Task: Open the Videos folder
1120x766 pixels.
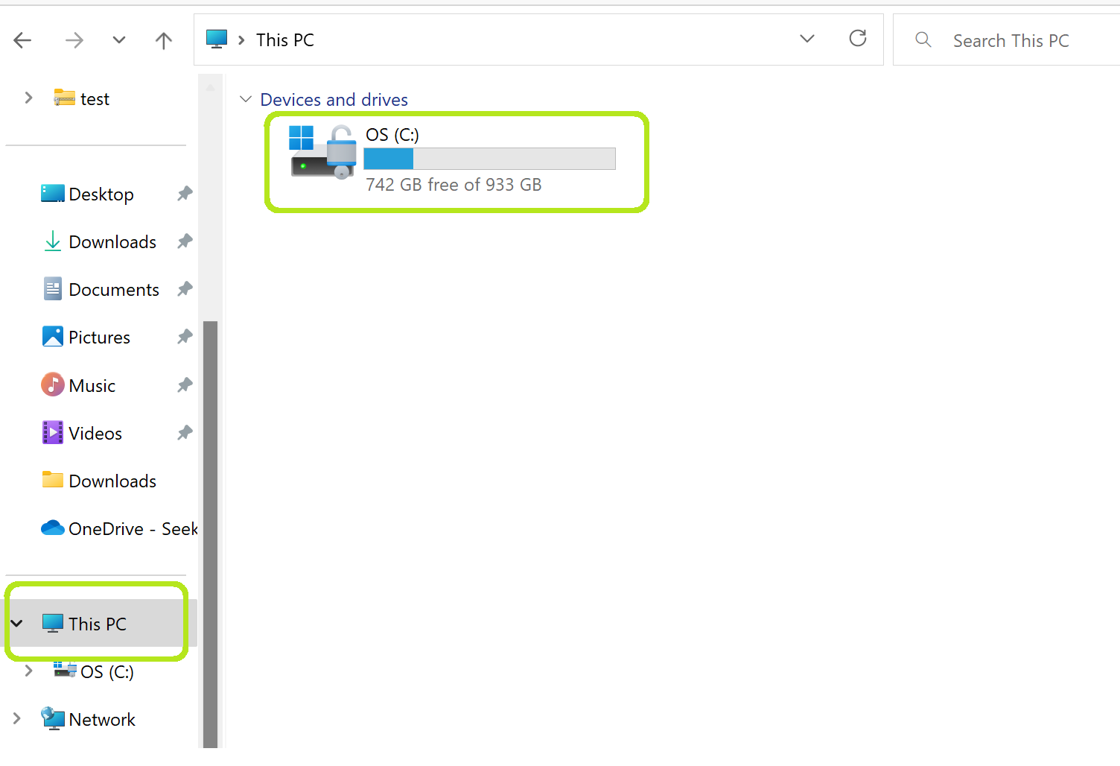Action: click(95, 434)
